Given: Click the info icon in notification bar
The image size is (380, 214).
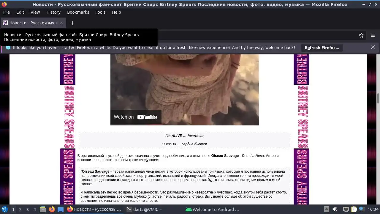Looking at the screenshot, I should pyautogui.click(x=8, y=48).
